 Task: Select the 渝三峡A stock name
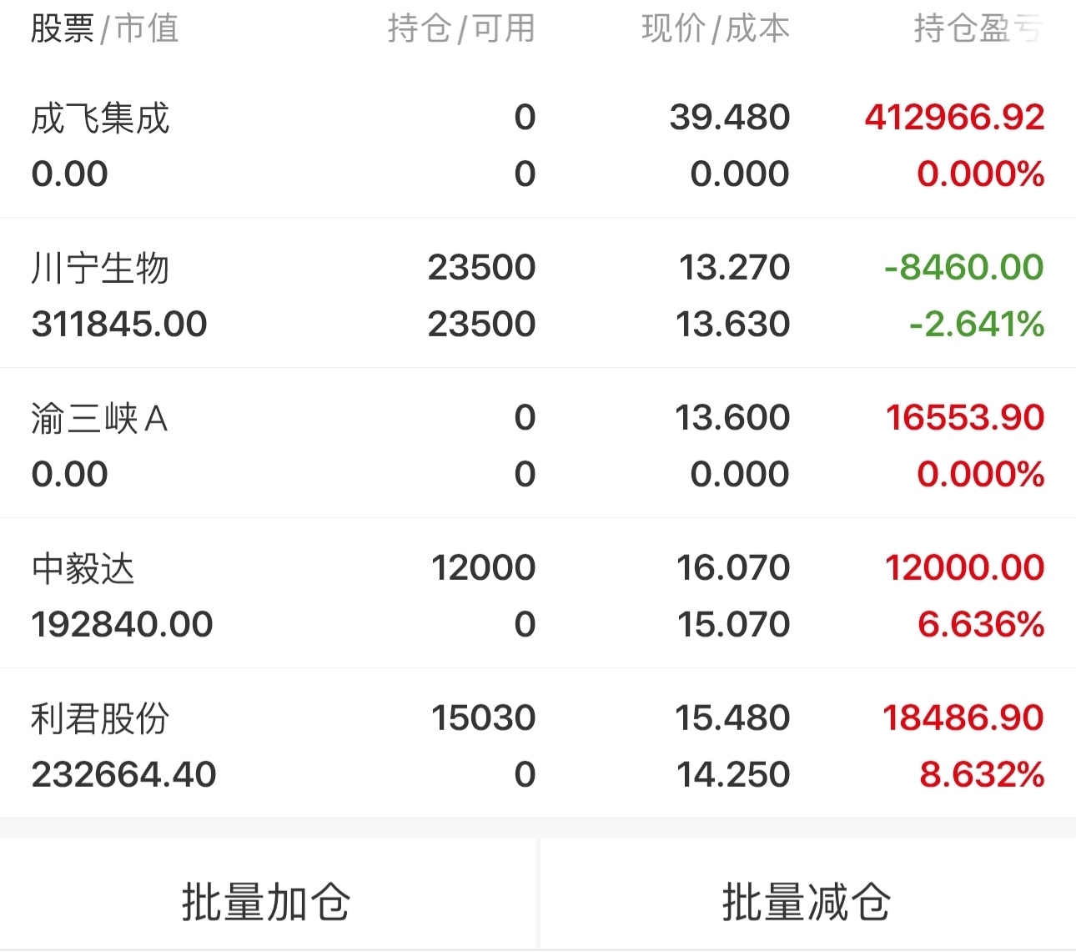100,419
